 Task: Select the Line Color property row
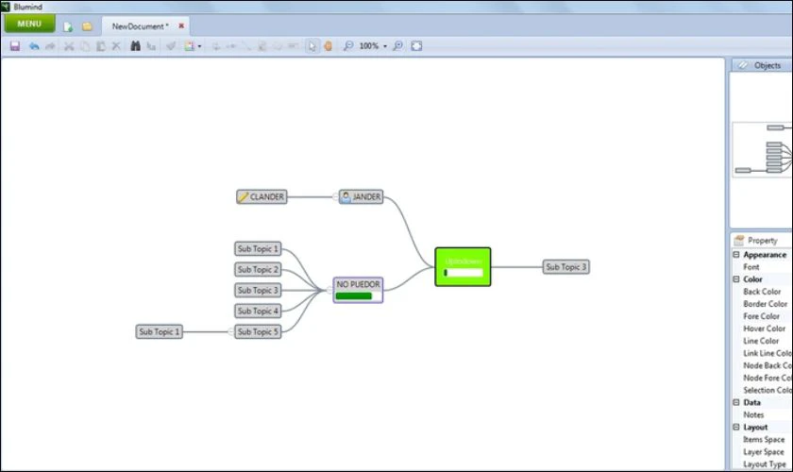tap(762, 341)
